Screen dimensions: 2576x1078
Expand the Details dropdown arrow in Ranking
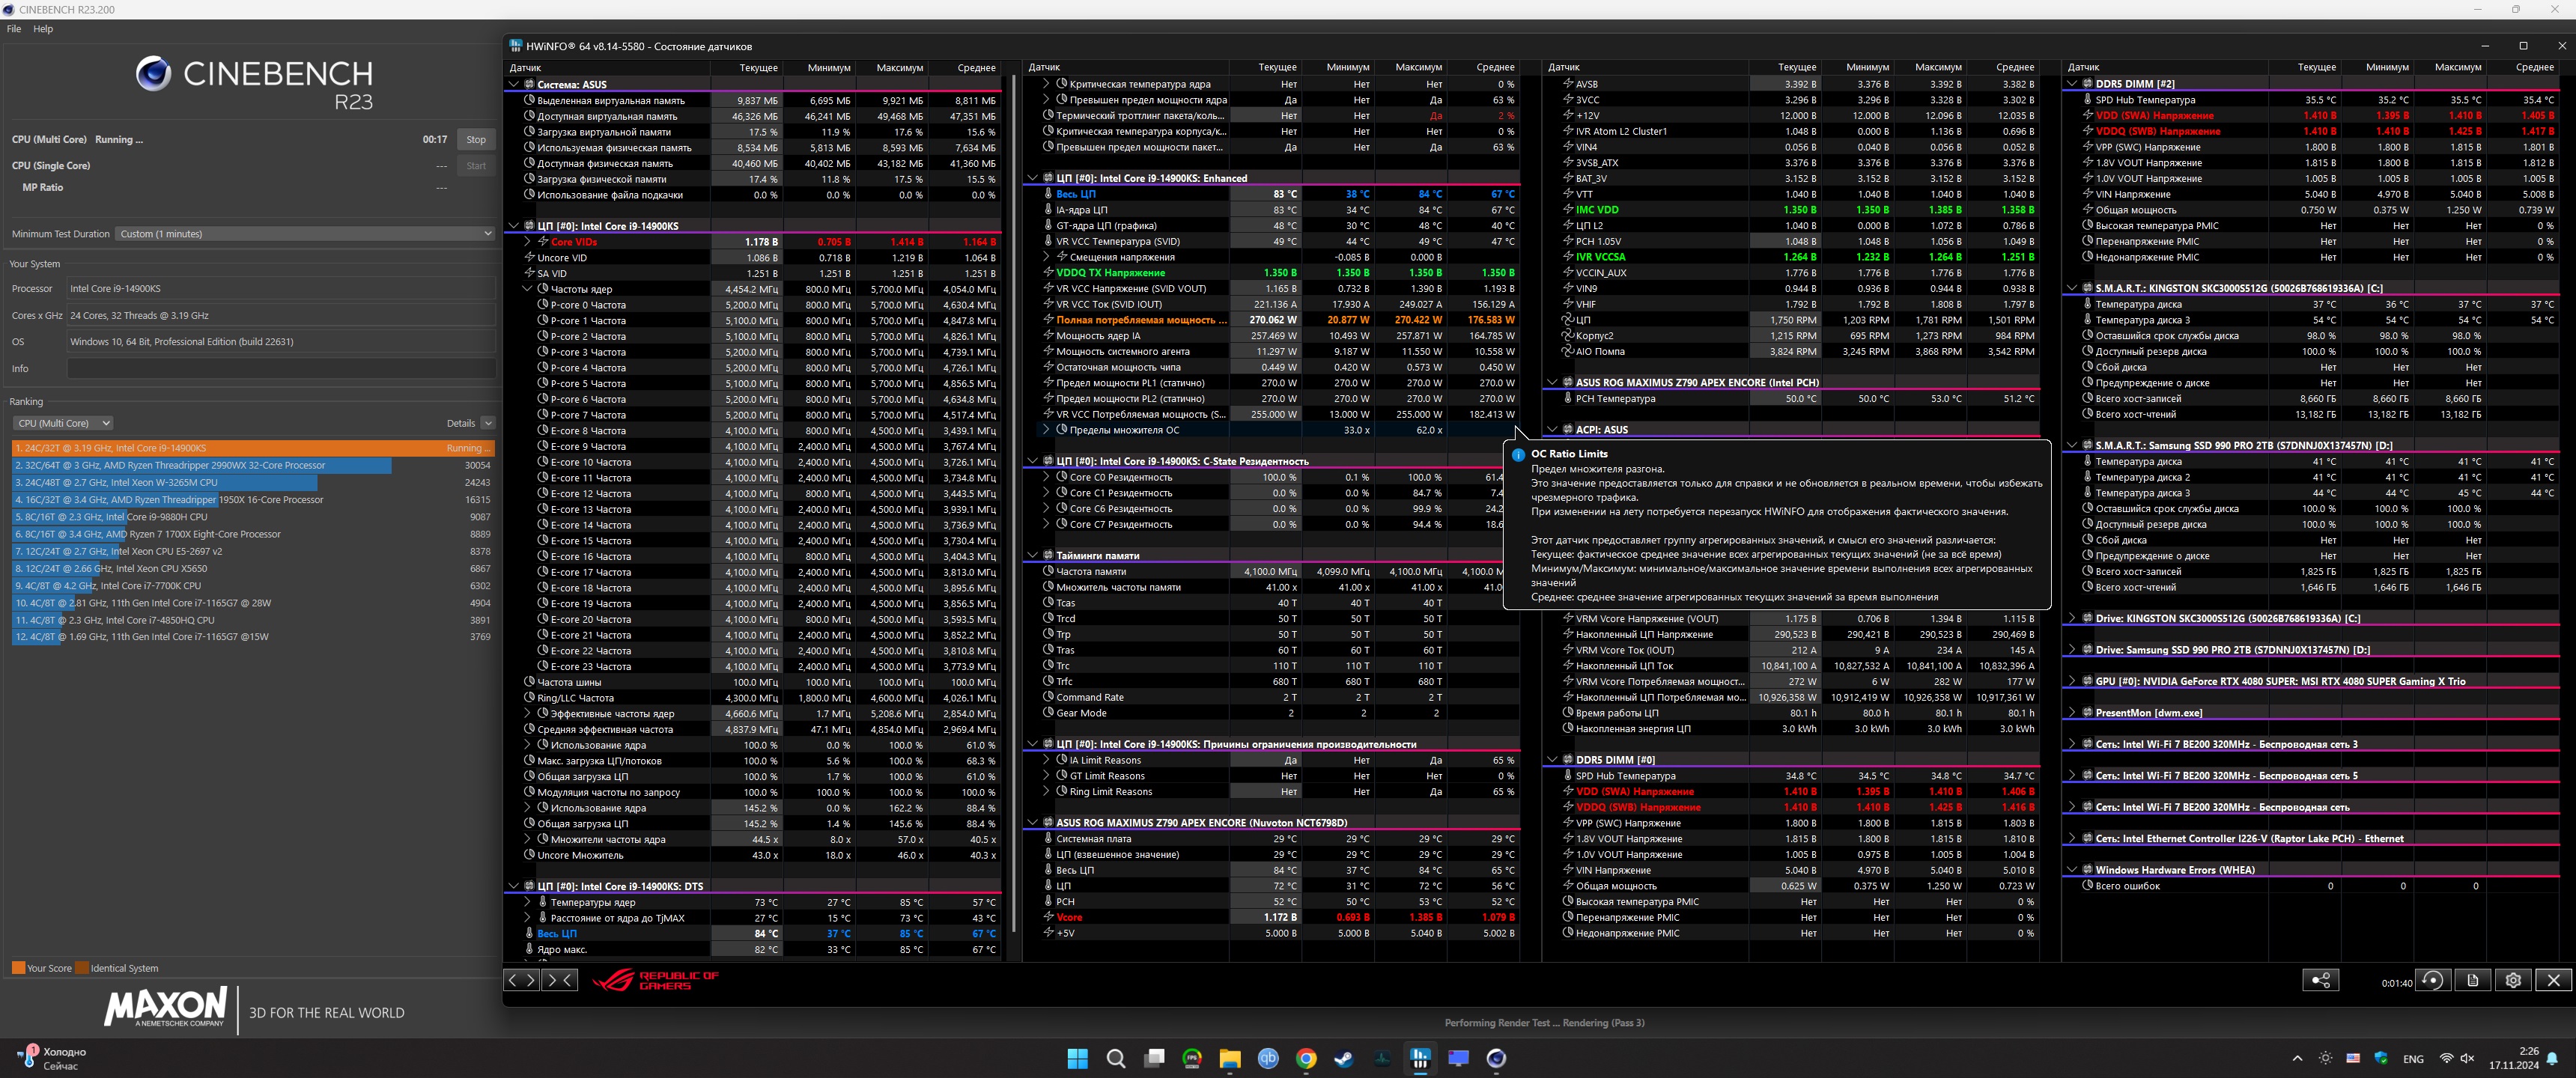tap(488, 423)
